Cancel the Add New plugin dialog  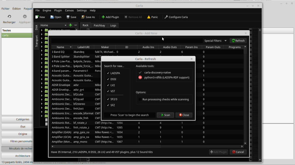[238, 152]
